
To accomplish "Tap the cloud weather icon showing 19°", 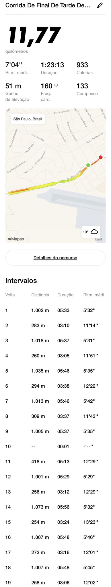I will point(94,232).
